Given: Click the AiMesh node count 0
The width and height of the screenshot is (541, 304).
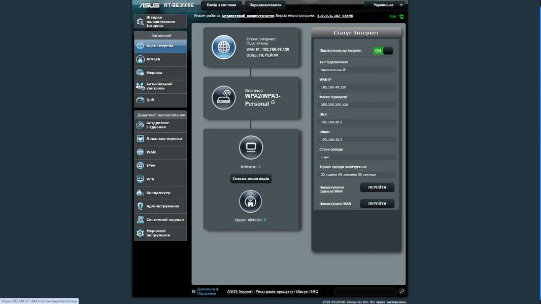Looking at the screenshot, I should click(265, 220).
